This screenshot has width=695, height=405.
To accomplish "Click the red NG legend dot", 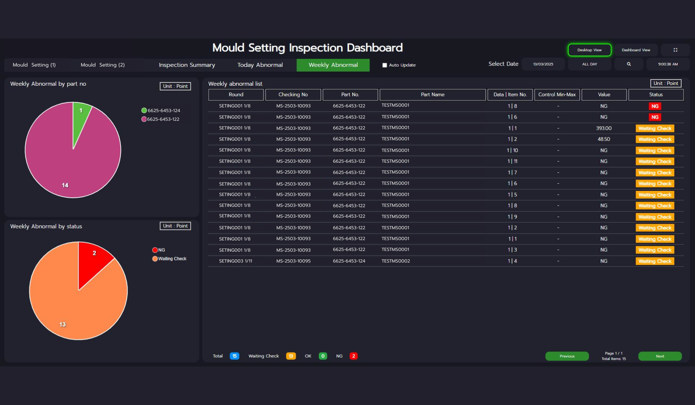I will 155,250.
